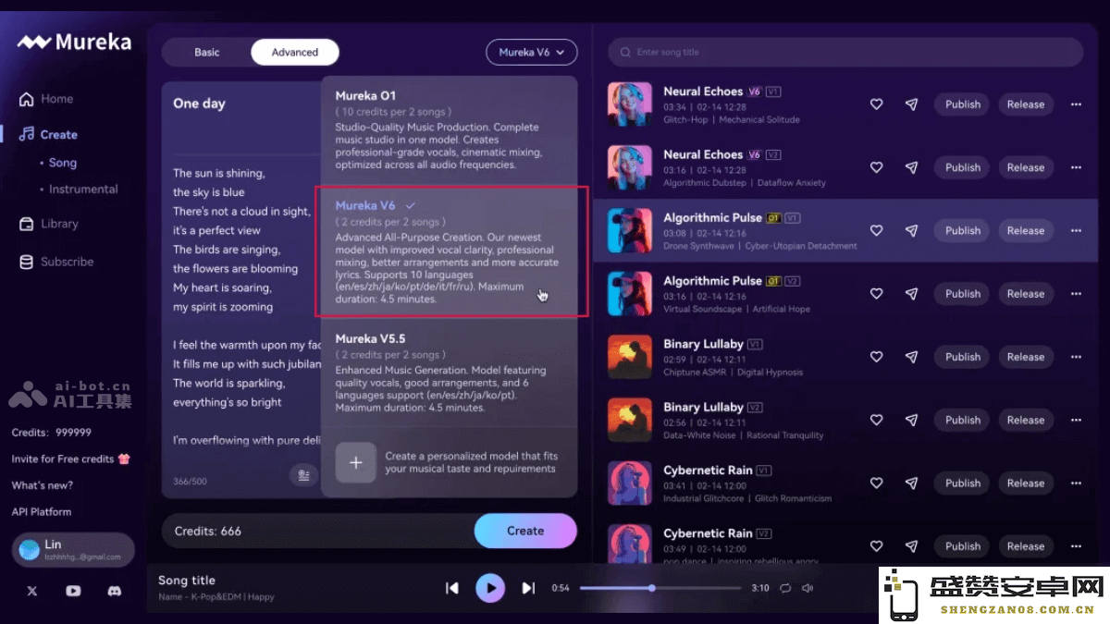Click the lyrics tool icon below lyrics
The height and width of the screenshot is (624, 1110).
(x=302, y=475)
